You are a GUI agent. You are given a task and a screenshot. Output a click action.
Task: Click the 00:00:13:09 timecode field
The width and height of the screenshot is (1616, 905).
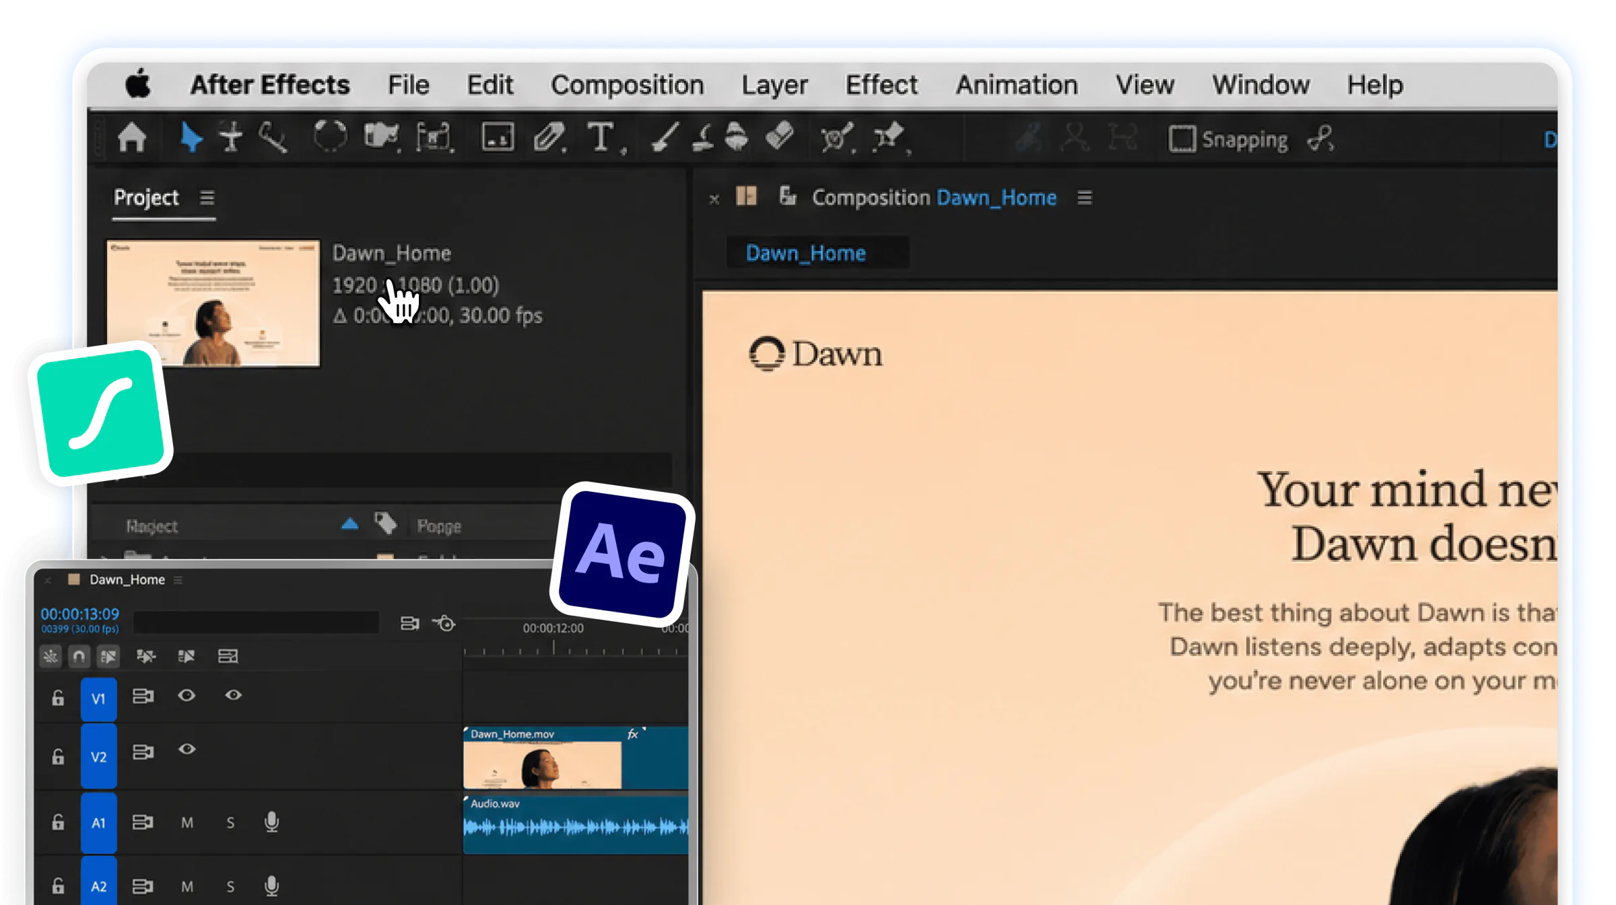[79, 614]
